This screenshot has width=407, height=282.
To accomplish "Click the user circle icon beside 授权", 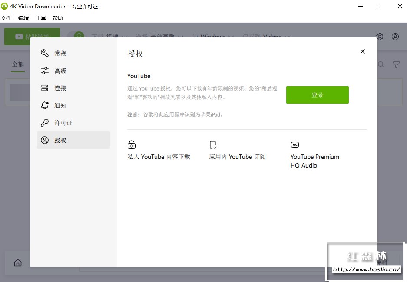I will 45,140.
